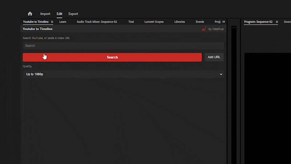
Task: Open Program: Sequence 02 panel menu icon
Action: pyautogui.click(x=277, y=22)
